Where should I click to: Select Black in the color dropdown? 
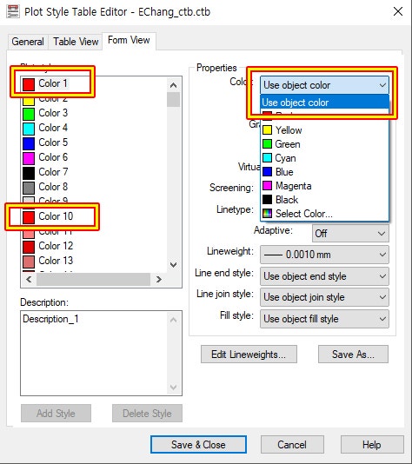325,200
